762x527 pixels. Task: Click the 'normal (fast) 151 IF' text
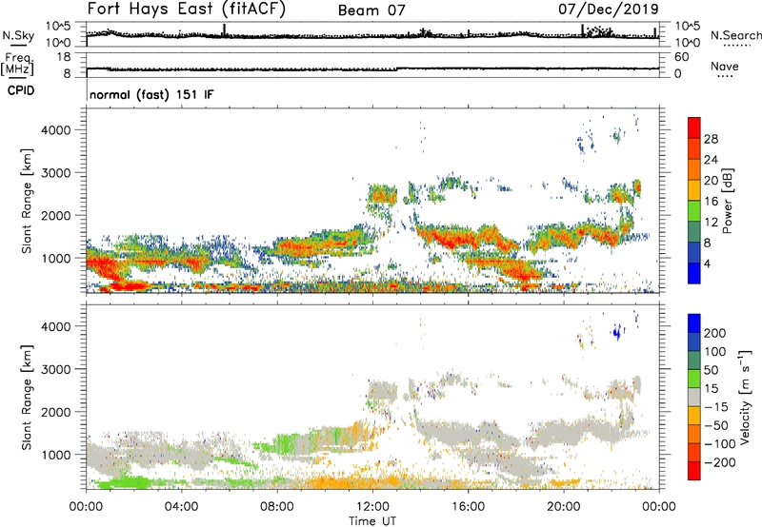tap(151, 94)
